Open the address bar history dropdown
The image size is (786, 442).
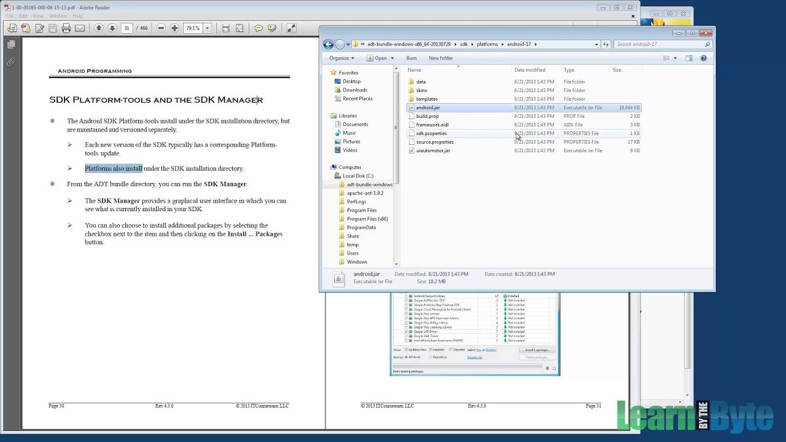pos(596,44)
